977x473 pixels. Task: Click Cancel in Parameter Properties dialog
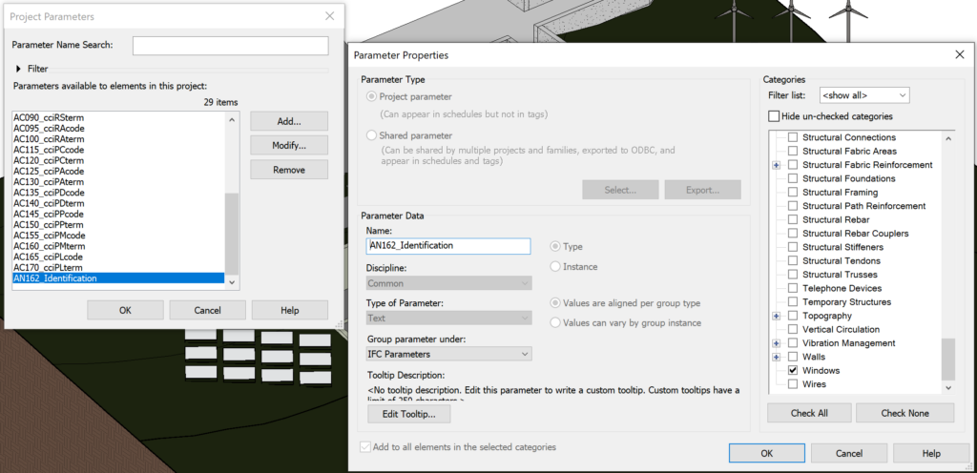pos(849,453)
